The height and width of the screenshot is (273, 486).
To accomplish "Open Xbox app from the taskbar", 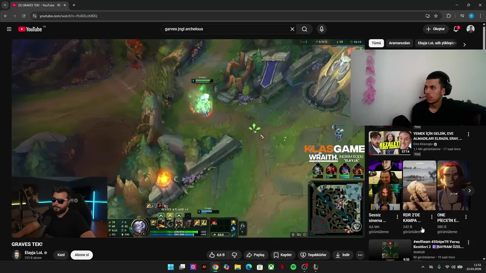I will [x=271, y=267].
